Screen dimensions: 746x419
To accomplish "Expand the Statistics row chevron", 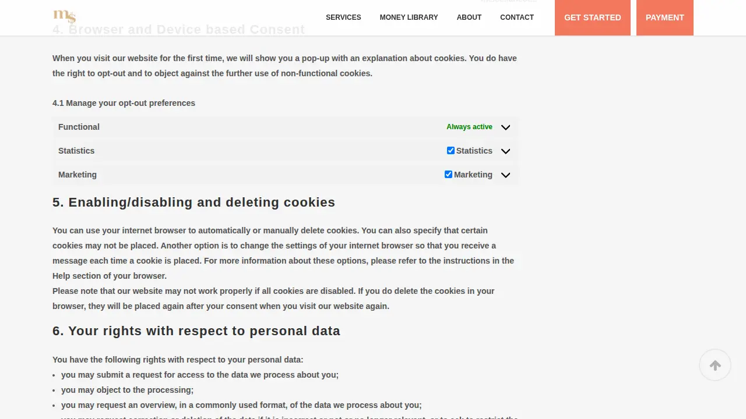I will click(505, 151).
